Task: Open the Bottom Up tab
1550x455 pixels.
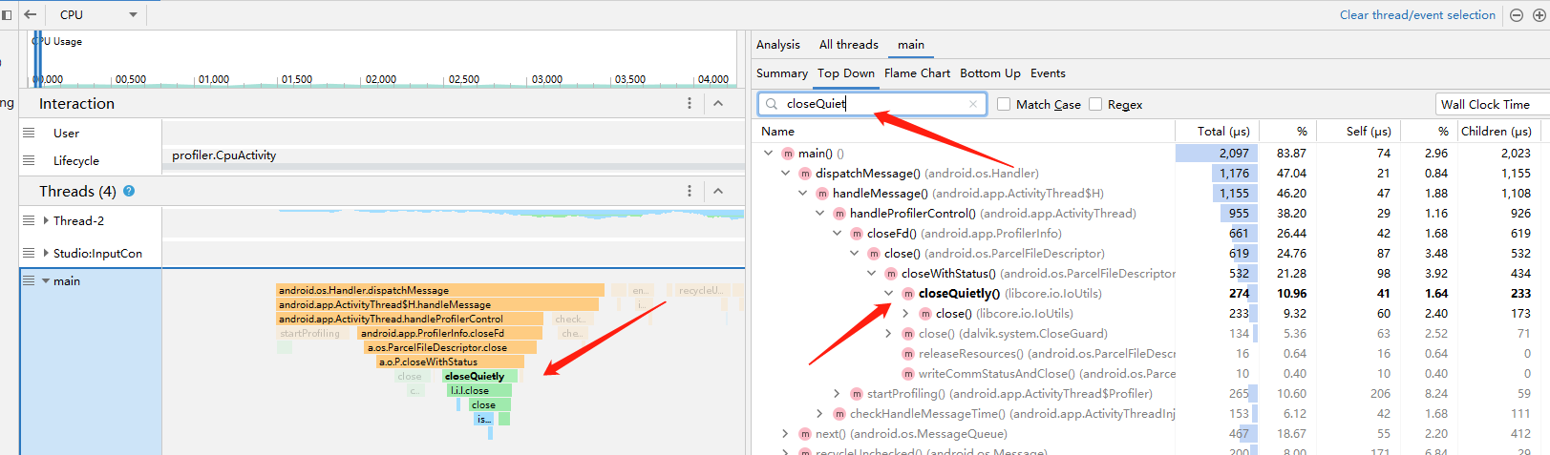Action: tap(989, 72)
